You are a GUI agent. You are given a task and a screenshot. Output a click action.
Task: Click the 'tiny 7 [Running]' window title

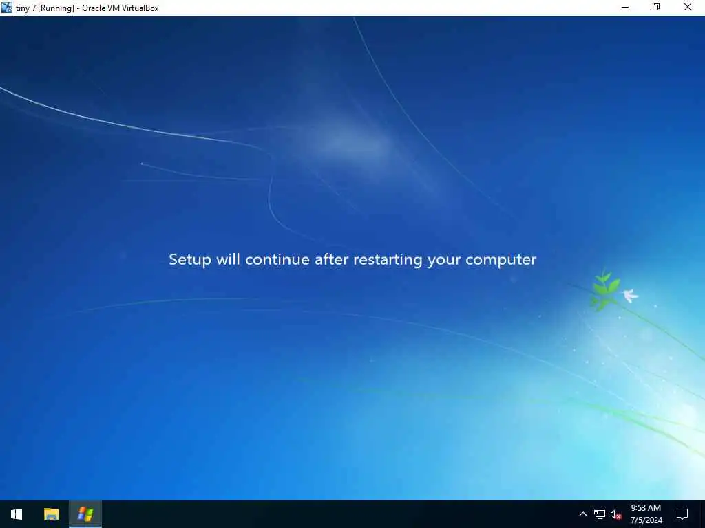click(87, 8)
